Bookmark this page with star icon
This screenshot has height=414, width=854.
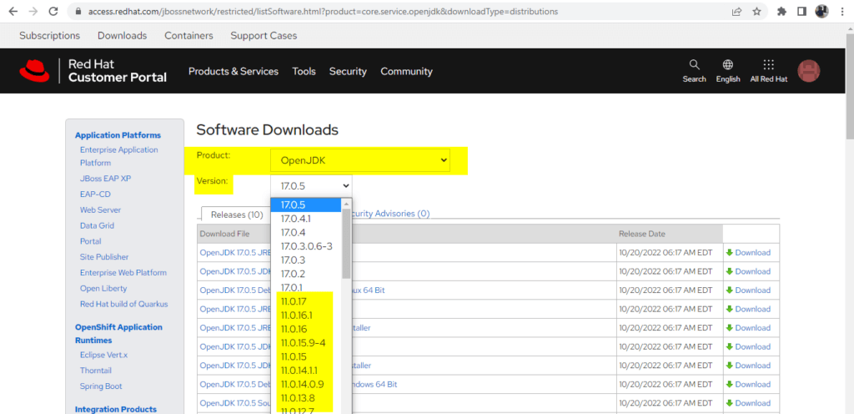click(756, 11)
